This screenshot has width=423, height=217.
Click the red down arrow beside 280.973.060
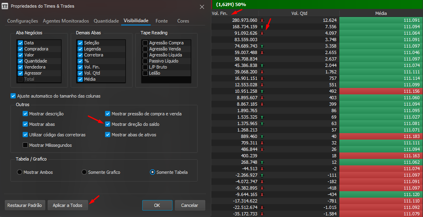click(x=262, y=20)
